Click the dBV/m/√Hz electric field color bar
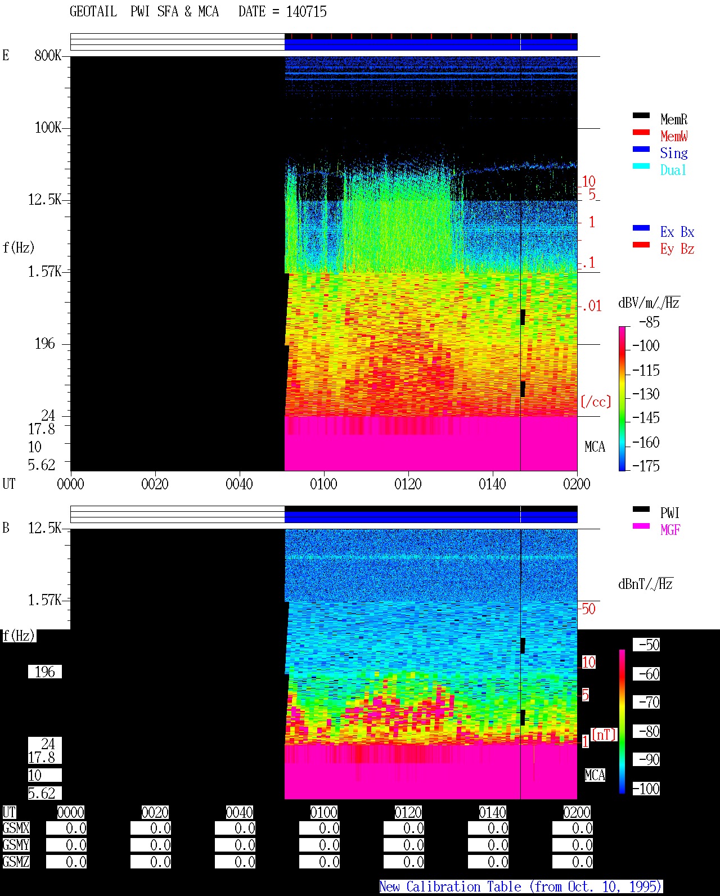720x896 pixels. (x=622, y=398)
